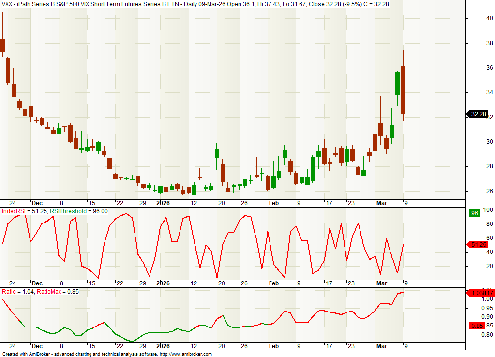This screenshot has width=495, height=357.
Task: Open the amibroker.com URL in the footer
Action: tap(185, 354)
